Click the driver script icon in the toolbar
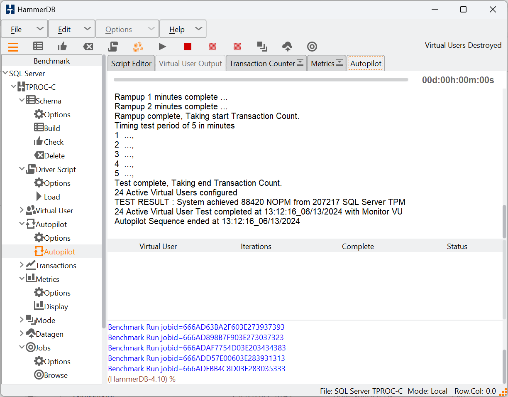508x397 pixels. click(113, 46)
